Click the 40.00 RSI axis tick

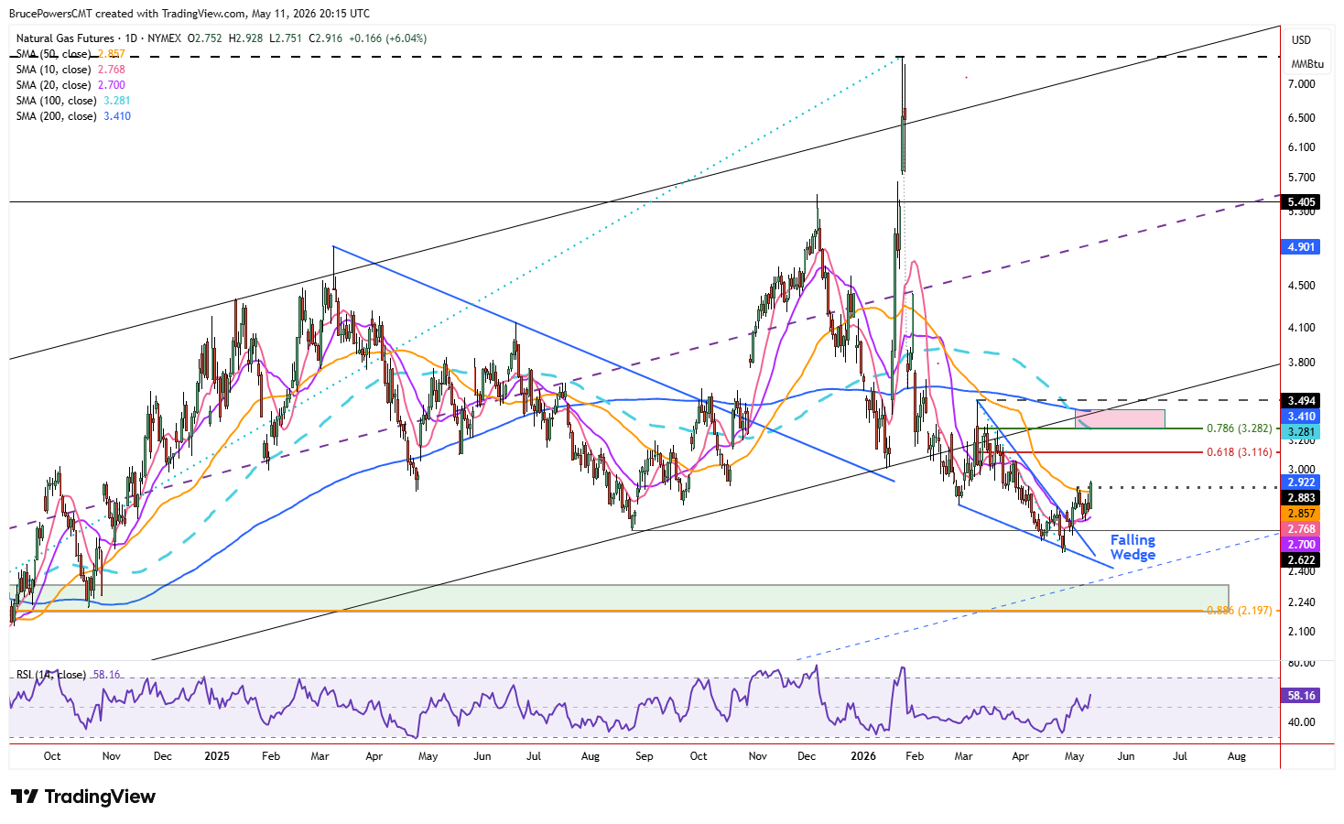pos(1301,722)
